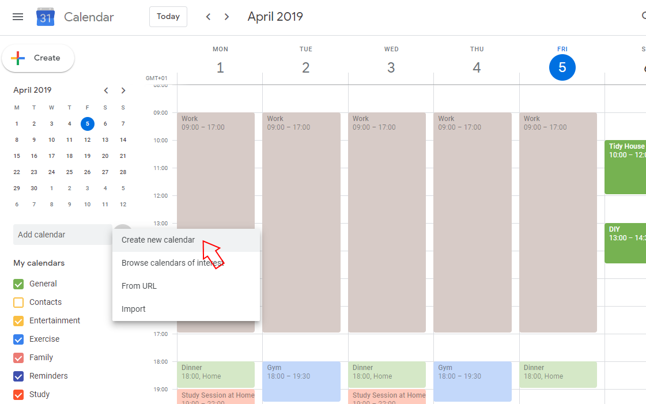Select Create new calendar menu item
Image resolution: width=646 pixels, height=404 pixels.
coord(186,240)
